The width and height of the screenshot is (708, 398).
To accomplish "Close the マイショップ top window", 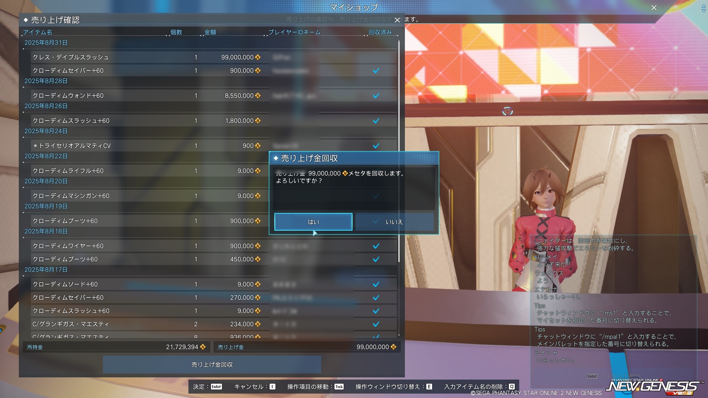I will (654, 7).
